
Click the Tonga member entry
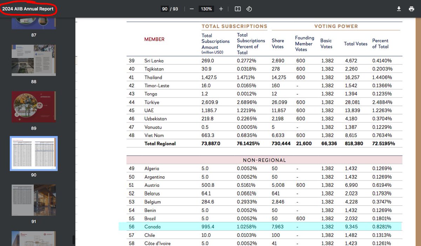coord(151,94)
